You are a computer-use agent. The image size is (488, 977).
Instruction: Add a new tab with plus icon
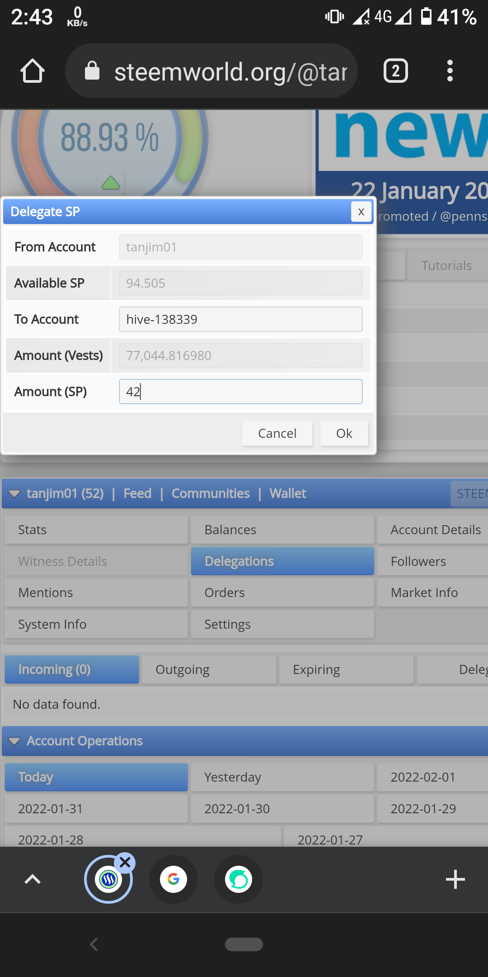[455, 879]
